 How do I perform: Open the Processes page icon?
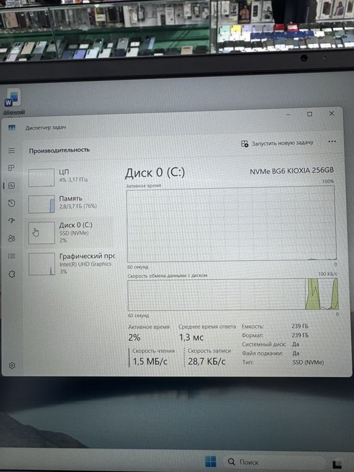(x=11, y=168)
